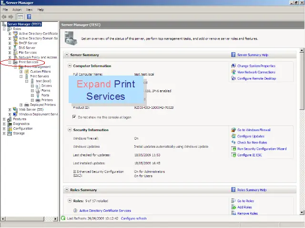Open the View menu
Screen dimensions: 305x228
[x=30, y=9]
